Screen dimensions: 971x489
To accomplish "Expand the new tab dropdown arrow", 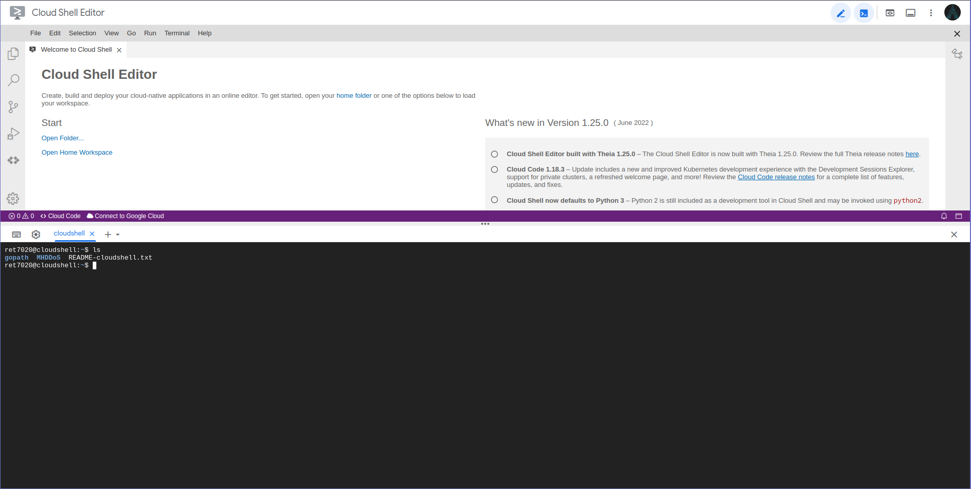I will [x=118, y=235].
